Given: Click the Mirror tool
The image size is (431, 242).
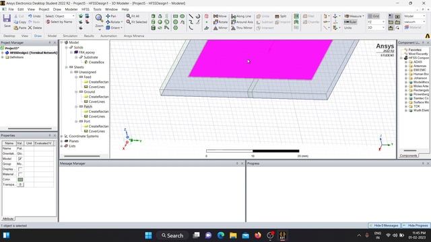Looking at the screenshot, I should pos(220,28).
